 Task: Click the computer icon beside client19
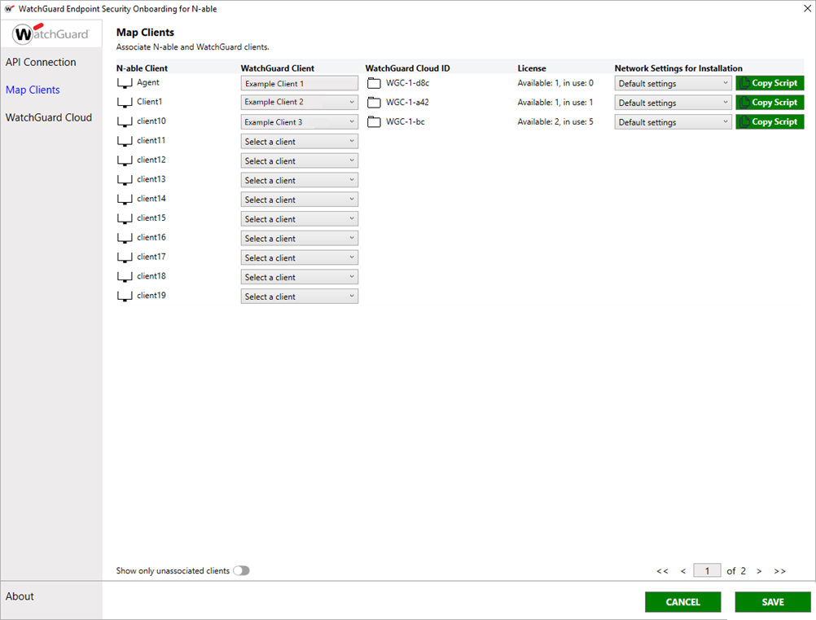coord(124,295)
